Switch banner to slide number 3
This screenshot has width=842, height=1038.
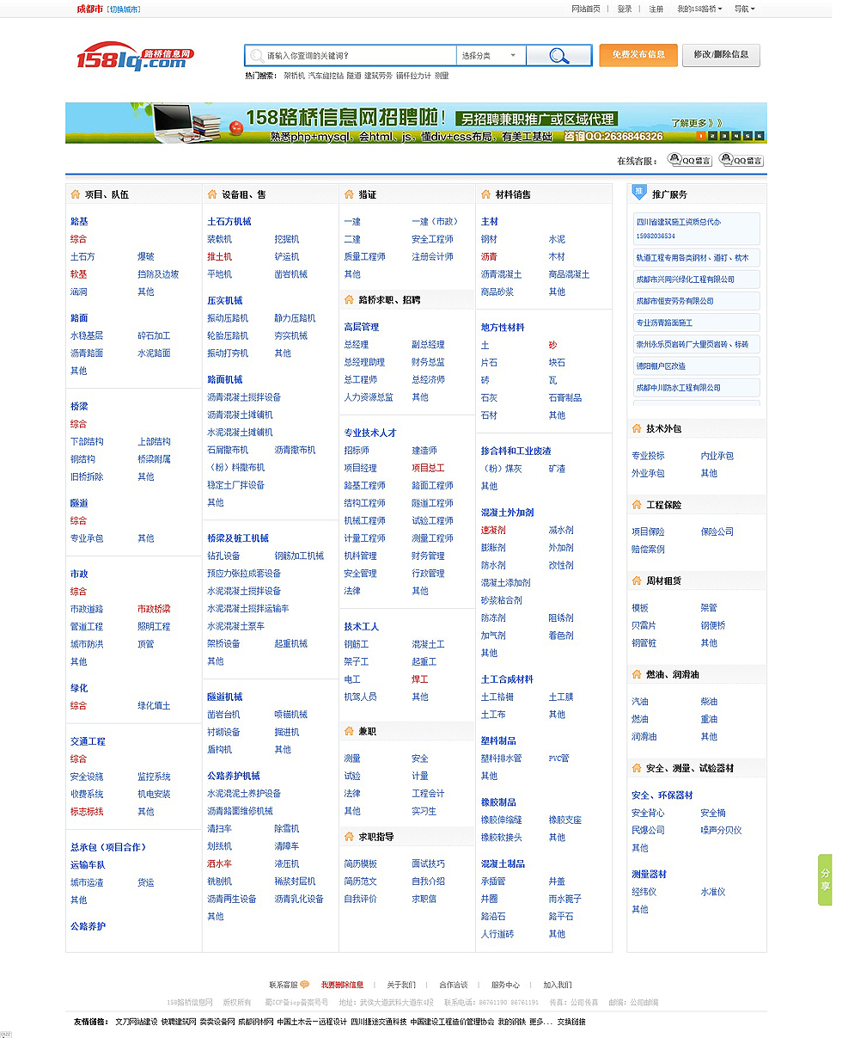pyautogui.click(x=723, y=136)
